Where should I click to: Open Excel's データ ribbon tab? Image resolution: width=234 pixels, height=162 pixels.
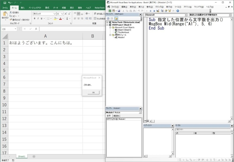point(56,8)
